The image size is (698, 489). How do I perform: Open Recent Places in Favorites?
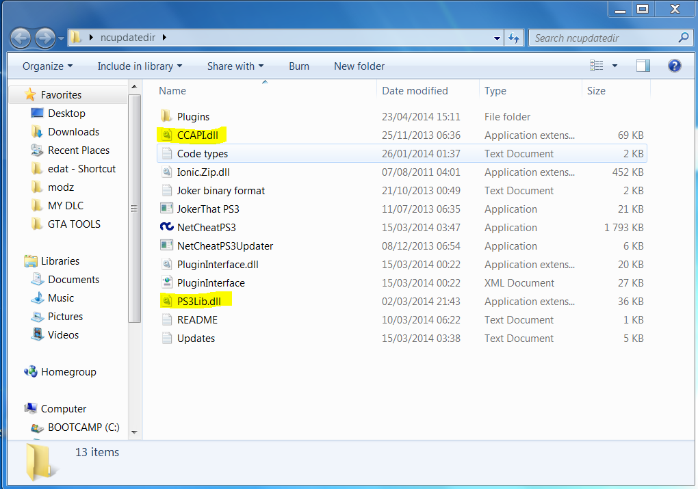coord(78,150)
